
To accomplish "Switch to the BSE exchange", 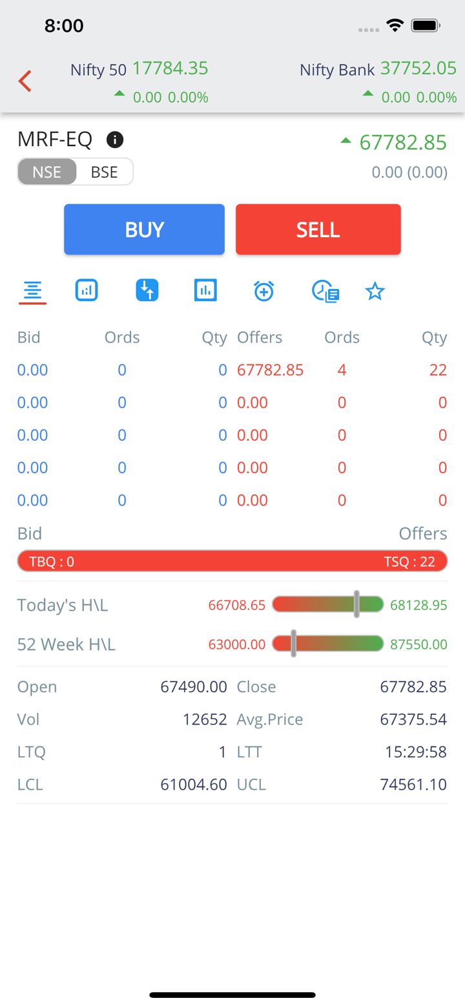I will tap(105, 172).
